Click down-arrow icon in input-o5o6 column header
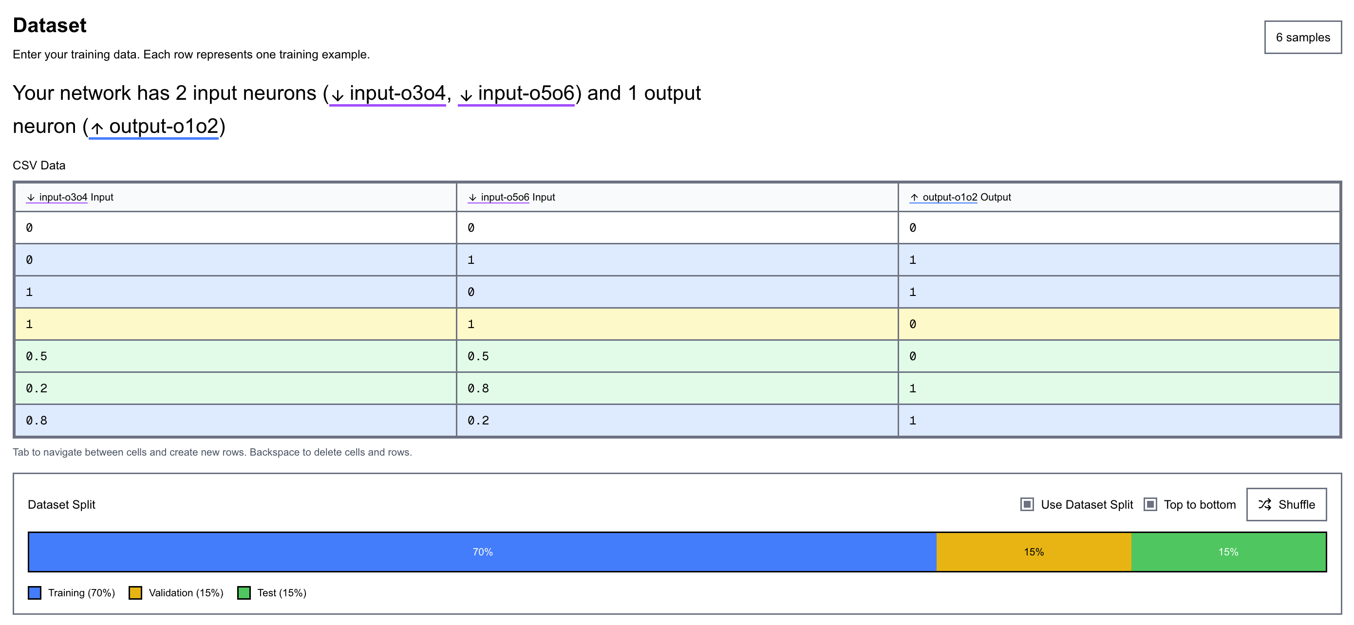 pyautogui.click(x=472, y=198)
